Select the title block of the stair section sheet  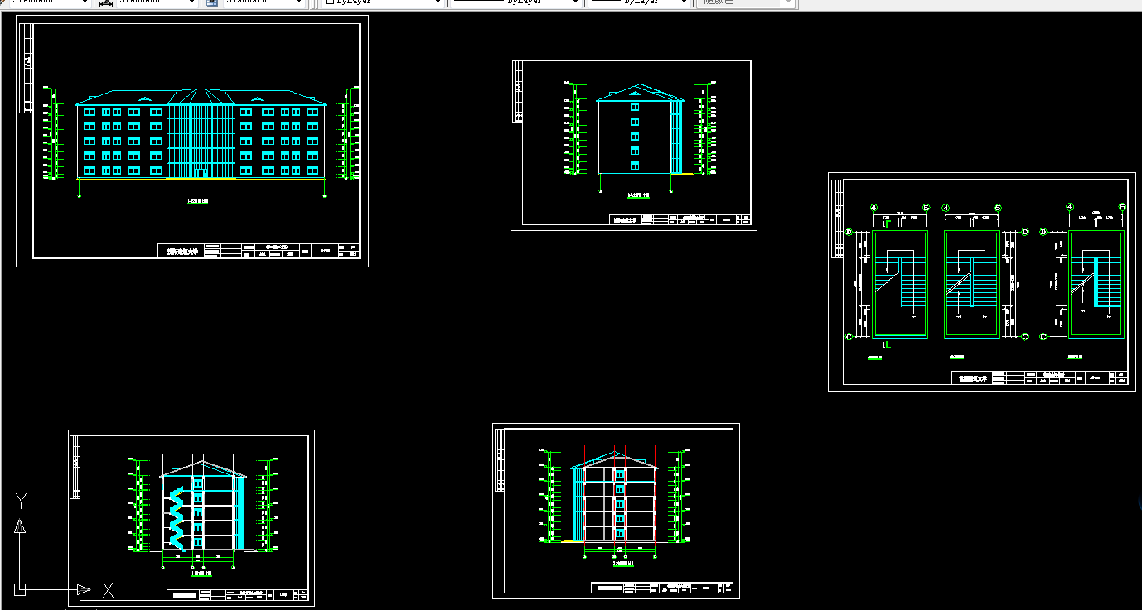(238, 594)
